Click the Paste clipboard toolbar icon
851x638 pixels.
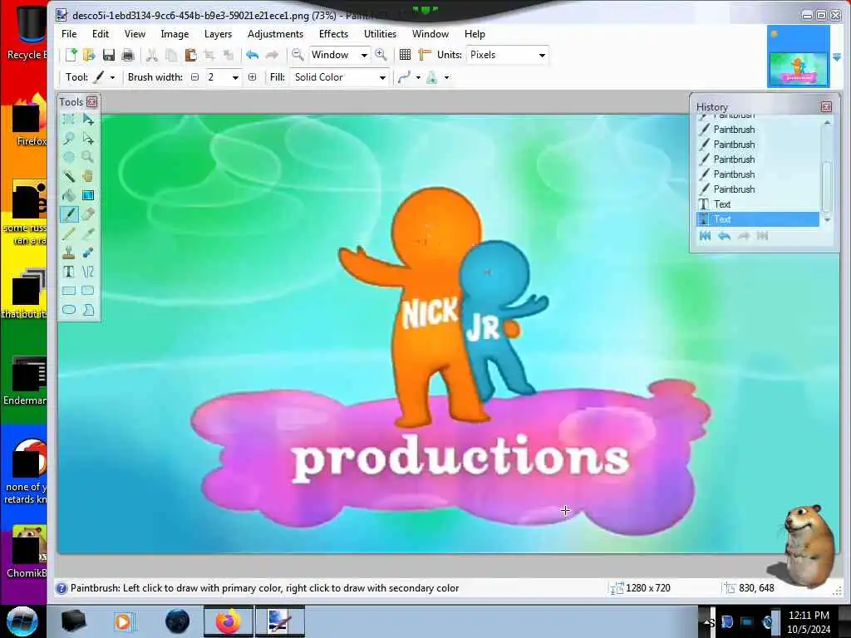(x=190, y=55)
